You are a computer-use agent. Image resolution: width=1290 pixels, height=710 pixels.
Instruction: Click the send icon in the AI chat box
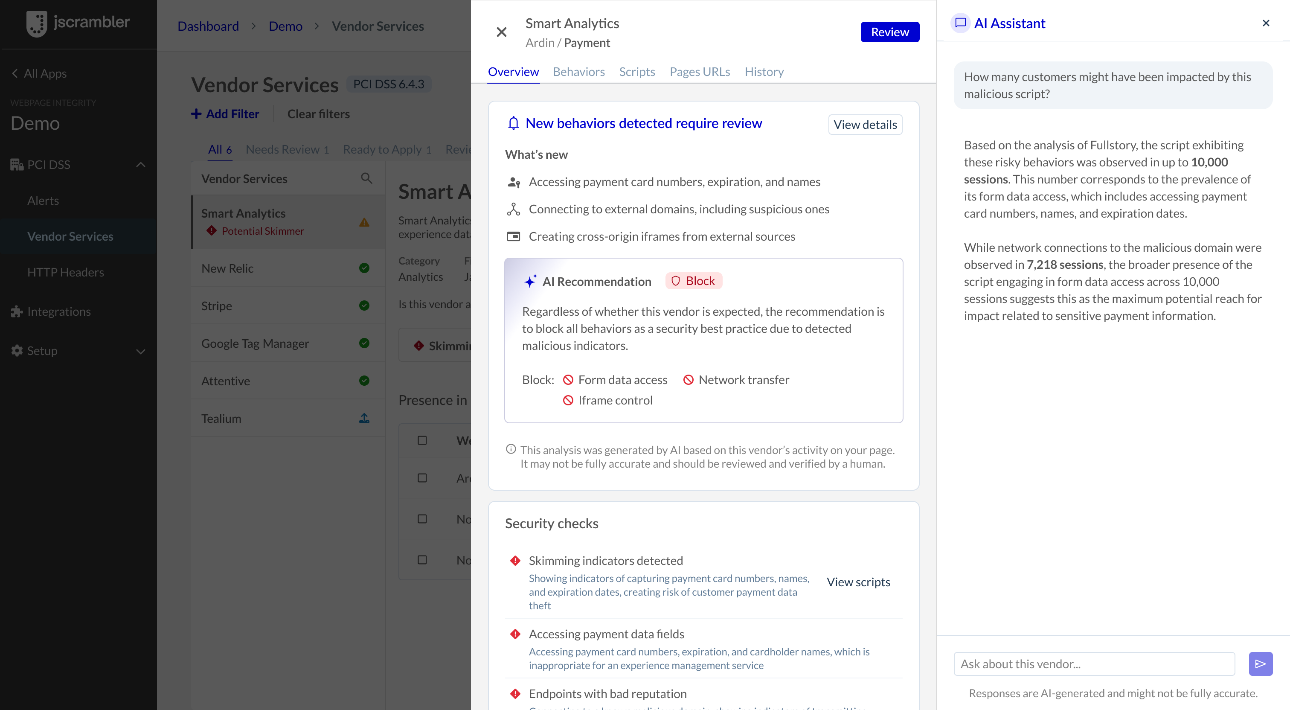coord(1261,663)
